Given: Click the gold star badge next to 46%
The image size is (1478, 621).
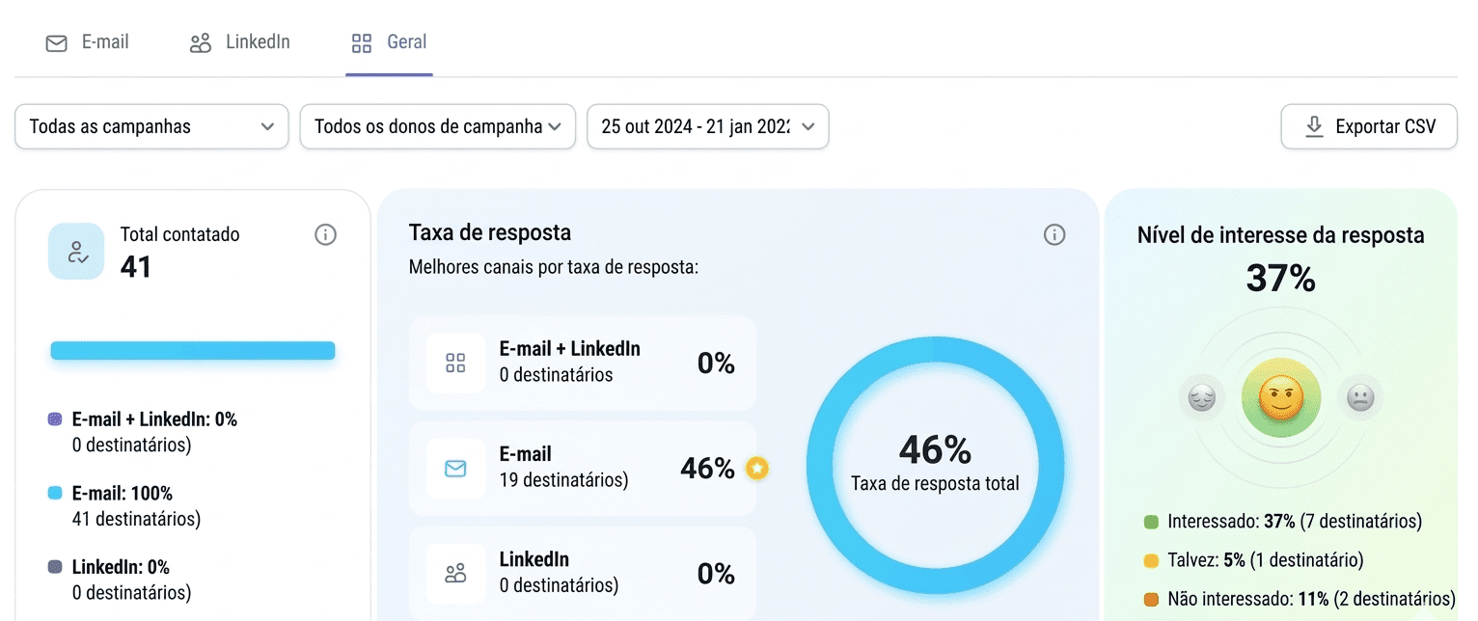Looking at the screenshot, I should (757, 469).
